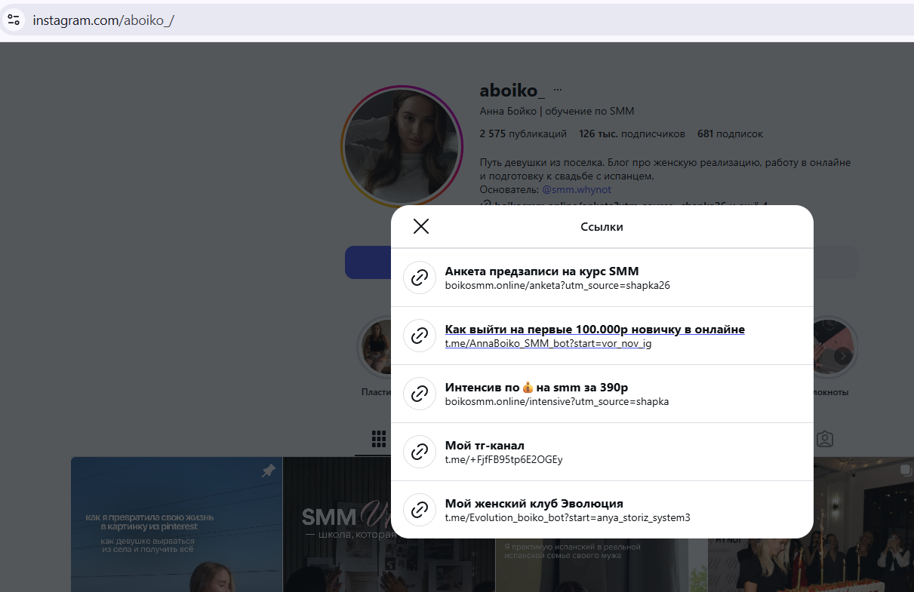Click the link icon beside Анкета предзаписи
This screenshot has height=592, width=914.
point(420,278)
